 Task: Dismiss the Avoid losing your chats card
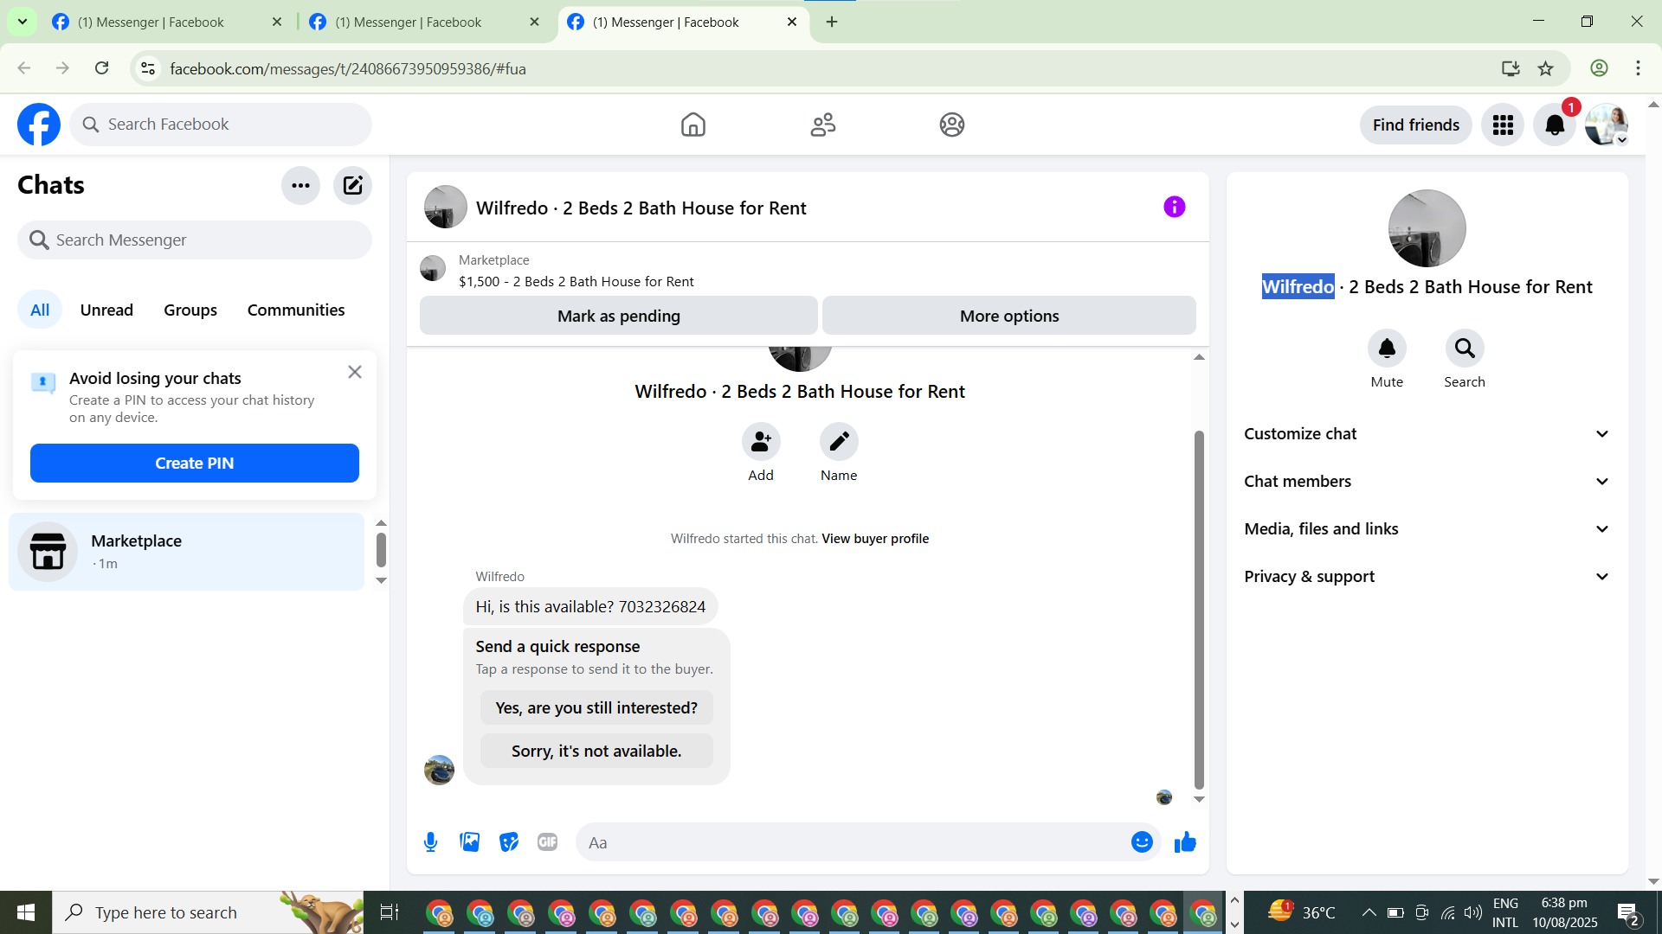(x=355, y=372)
